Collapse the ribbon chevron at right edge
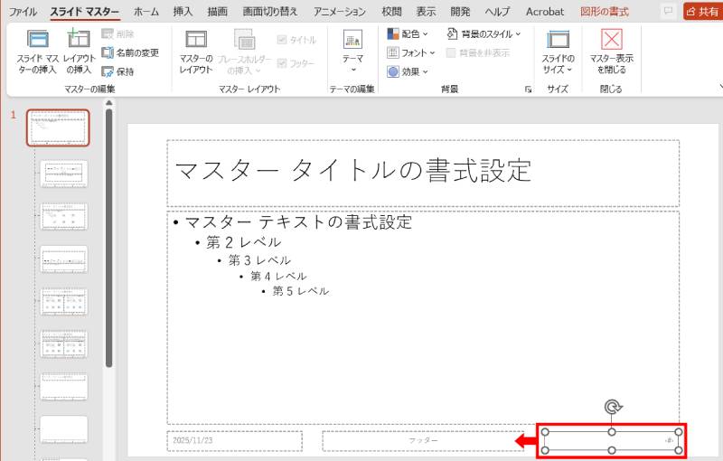This screenshot has height=461, width=723. [720, 86]
